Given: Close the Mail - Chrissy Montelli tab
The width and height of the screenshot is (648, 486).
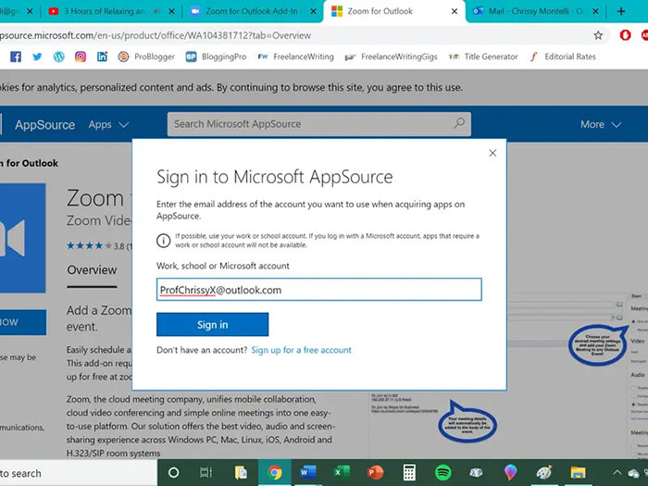Looking at the screenshot, I should point(595,11).
